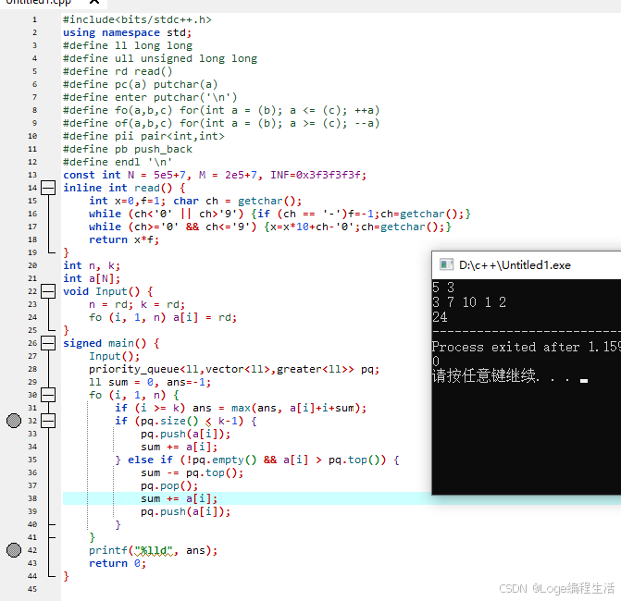
Task: Click the '#define pii pair<int,int>' line
Action: 143,136
